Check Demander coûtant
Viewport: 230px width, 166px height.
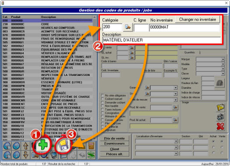point(103,102)
